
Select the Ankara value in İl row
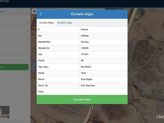click(x=84, y=29)
